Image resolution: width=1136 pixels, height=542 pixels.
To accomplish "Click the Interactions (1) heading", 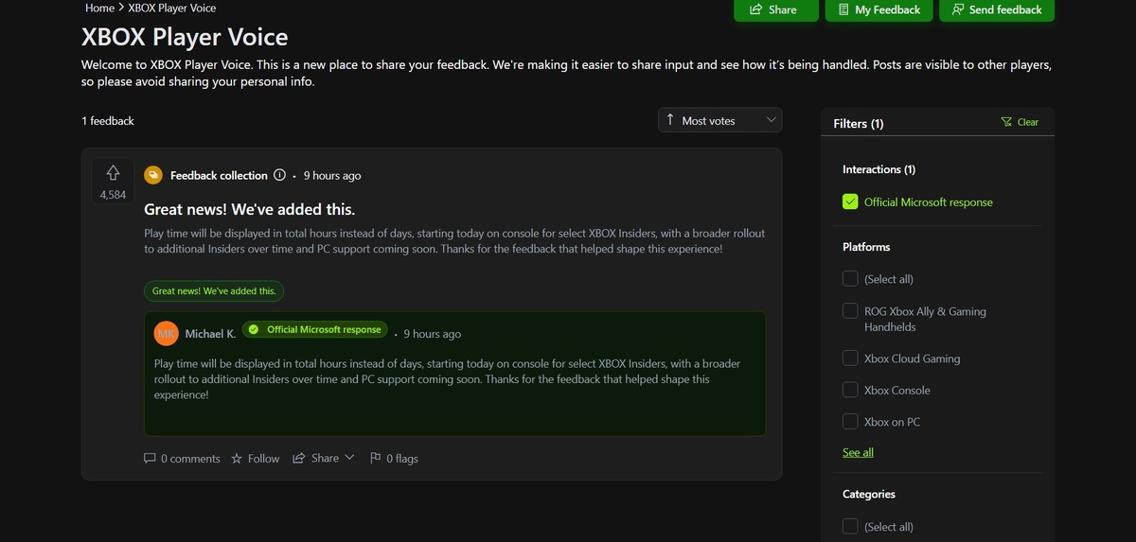I will pos(879,169).
